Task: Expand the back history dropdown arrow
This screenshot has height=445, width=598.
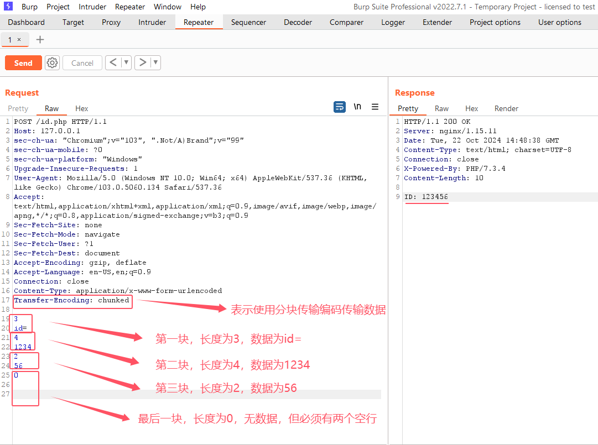Action: point(126,62)
